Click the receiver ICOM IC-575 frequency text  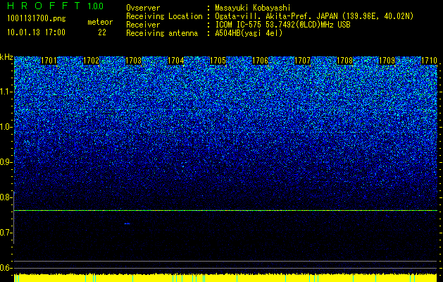click(282, 25)
